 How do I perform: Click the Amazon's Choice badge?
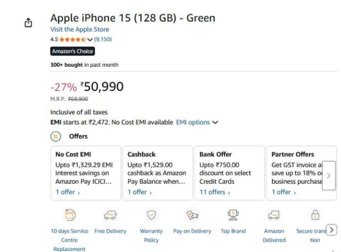(x=73, y=51)
